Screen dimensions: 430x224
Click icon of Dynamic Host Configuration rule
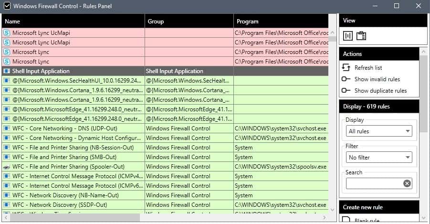tap(7, 138)
